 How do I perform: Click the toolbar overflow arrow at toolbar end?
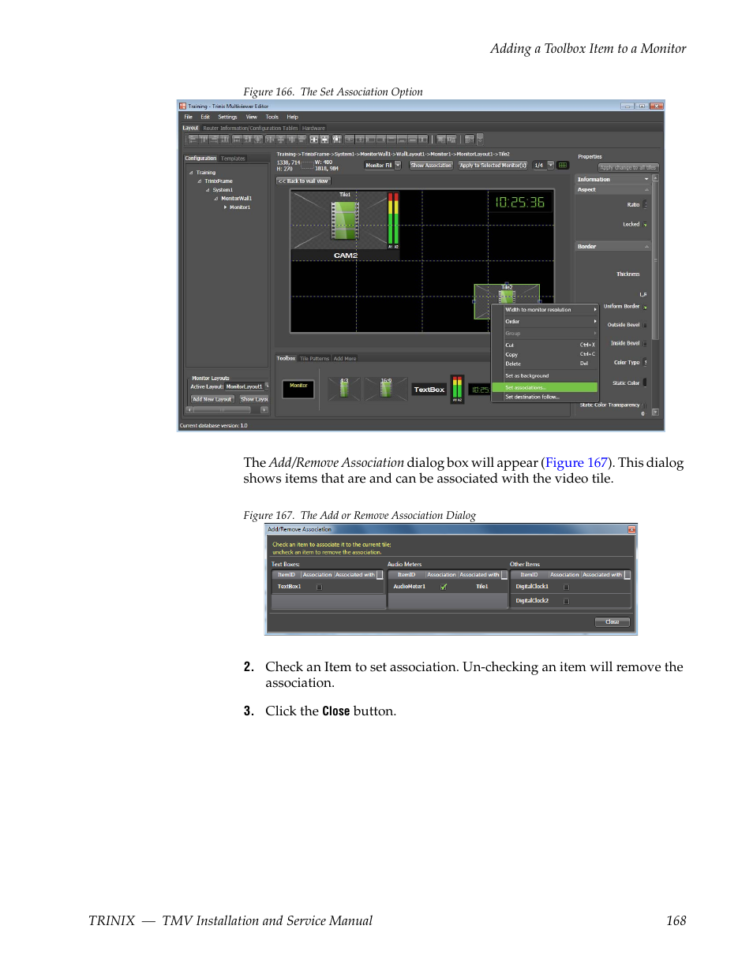[480, 139]
